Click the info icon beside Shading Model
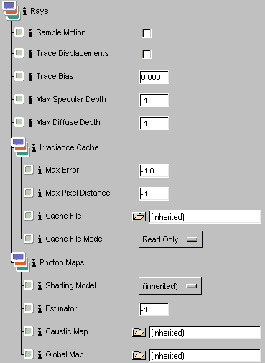This screenshot has width=265, height=363. pyautogui.click(x=39, y=285)
